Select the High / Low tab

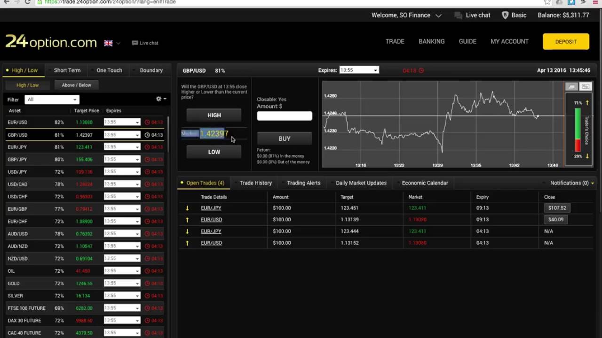24,70
